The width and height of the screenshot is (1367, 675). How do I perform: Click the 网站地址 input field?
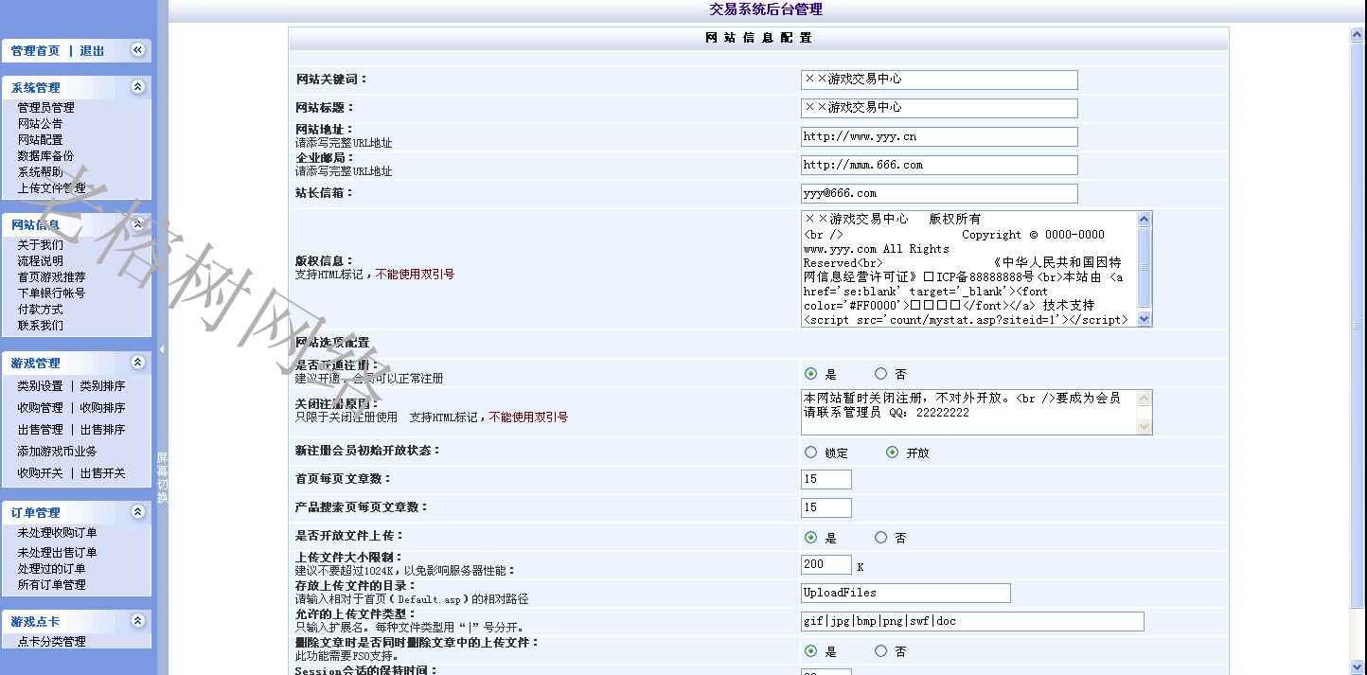(x=939, y=136)
